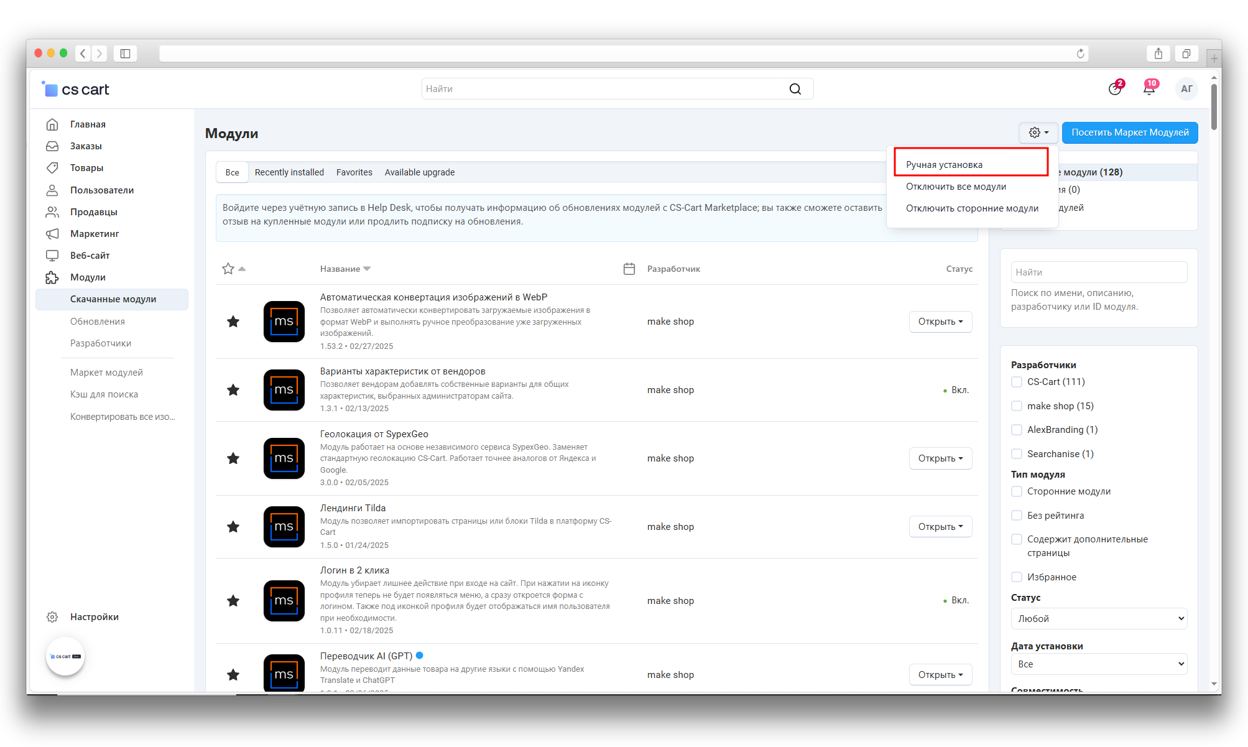Image resolution: width=1248 pixels, height=747 pixels.
Task: Open the Статус Любой dropdown
Action: [1098, 619]
